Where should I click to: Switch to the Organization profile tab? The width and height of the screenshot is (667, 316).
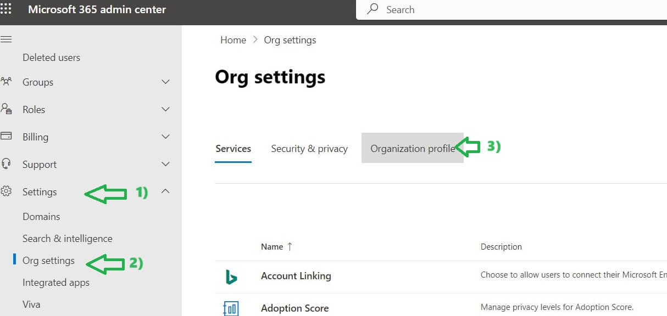coord(412,149)
